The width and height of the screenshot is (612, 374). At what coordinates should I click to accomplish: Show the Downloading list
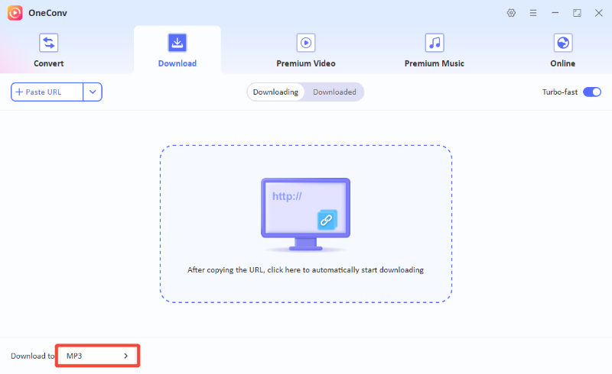pyautogui.click(x=275, y=92)
